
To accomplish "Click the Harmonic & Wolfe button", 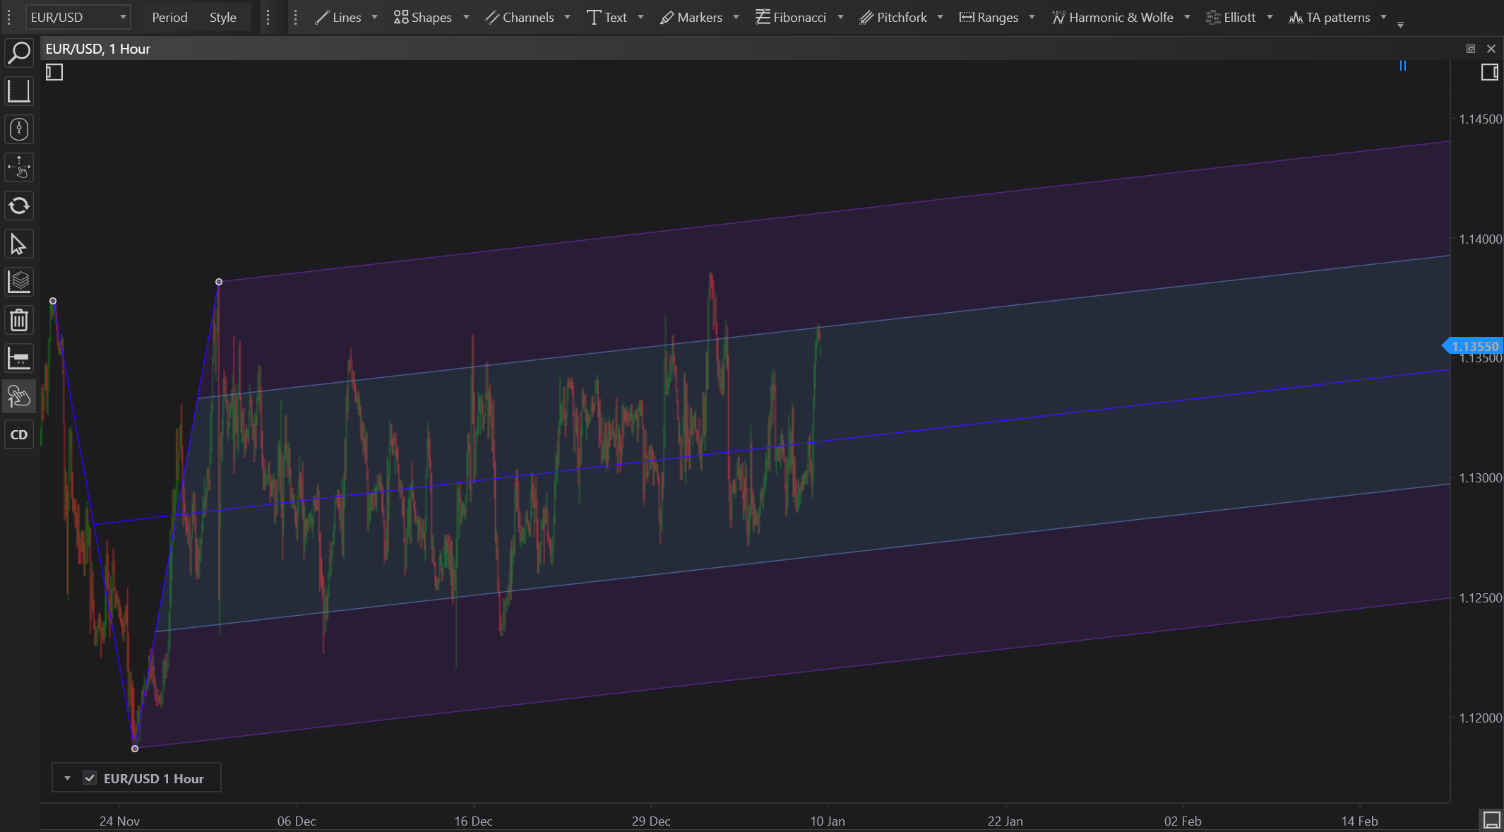I will [x=1113, y=18].
